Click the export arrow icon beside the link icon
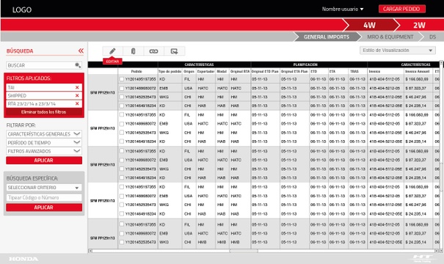Screen dimensions: 444x264 click(174, 51)
